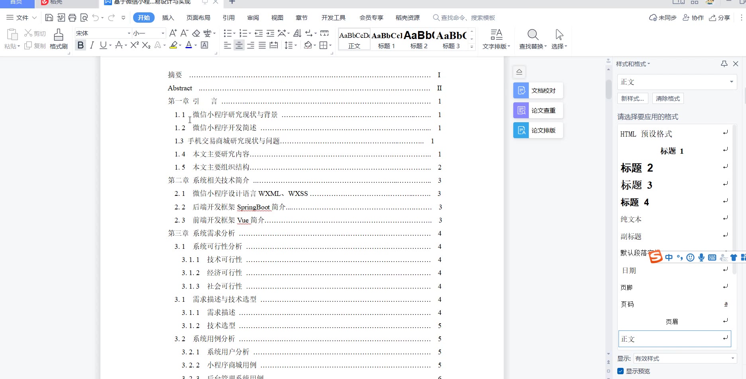Toggle strikethrough formatting
746x379 pixels.
pyautogui.click(x=119, y=45)
